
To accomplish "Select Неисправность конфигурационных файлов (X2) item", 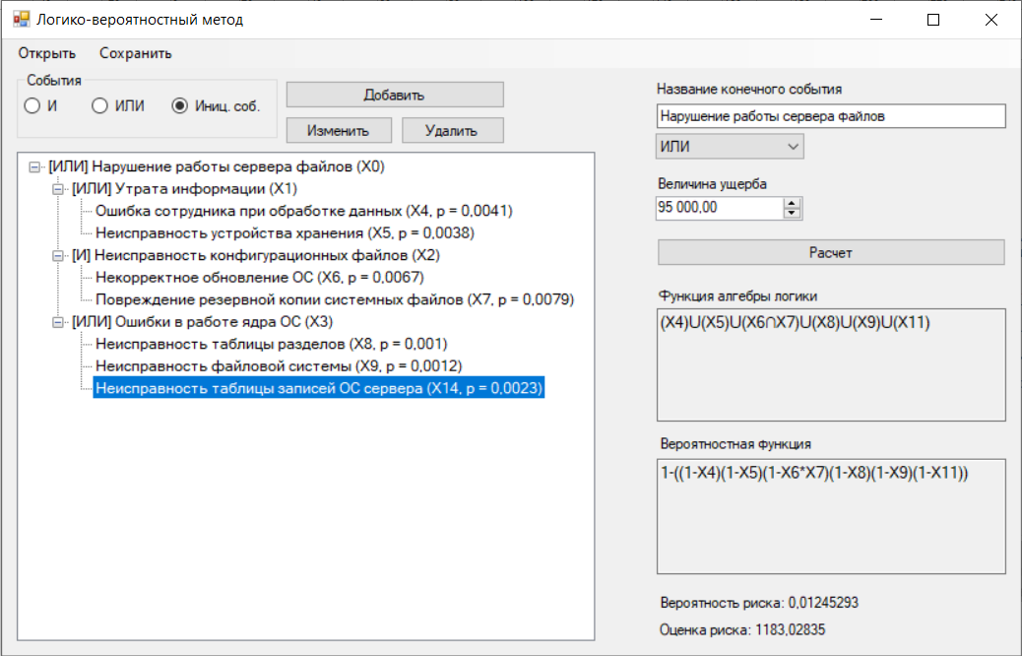I will 256,256.
